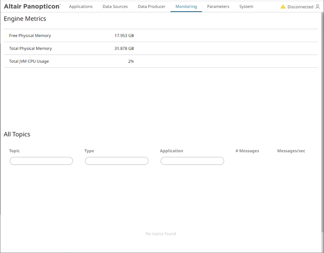Viewport: 324px width, 253px height.
Task: Select the Monitoring tab
Action: coord(186,7)
